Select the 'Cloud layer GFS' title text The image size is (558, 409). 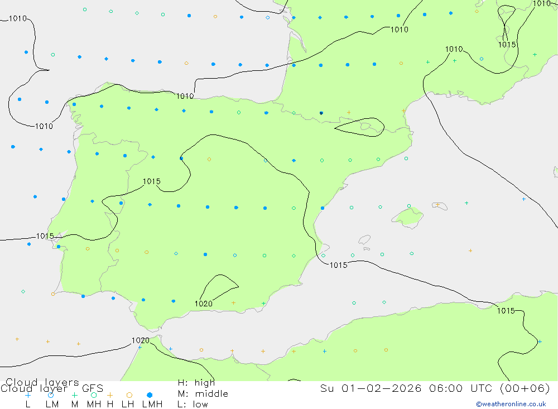(x=52, y=388)
